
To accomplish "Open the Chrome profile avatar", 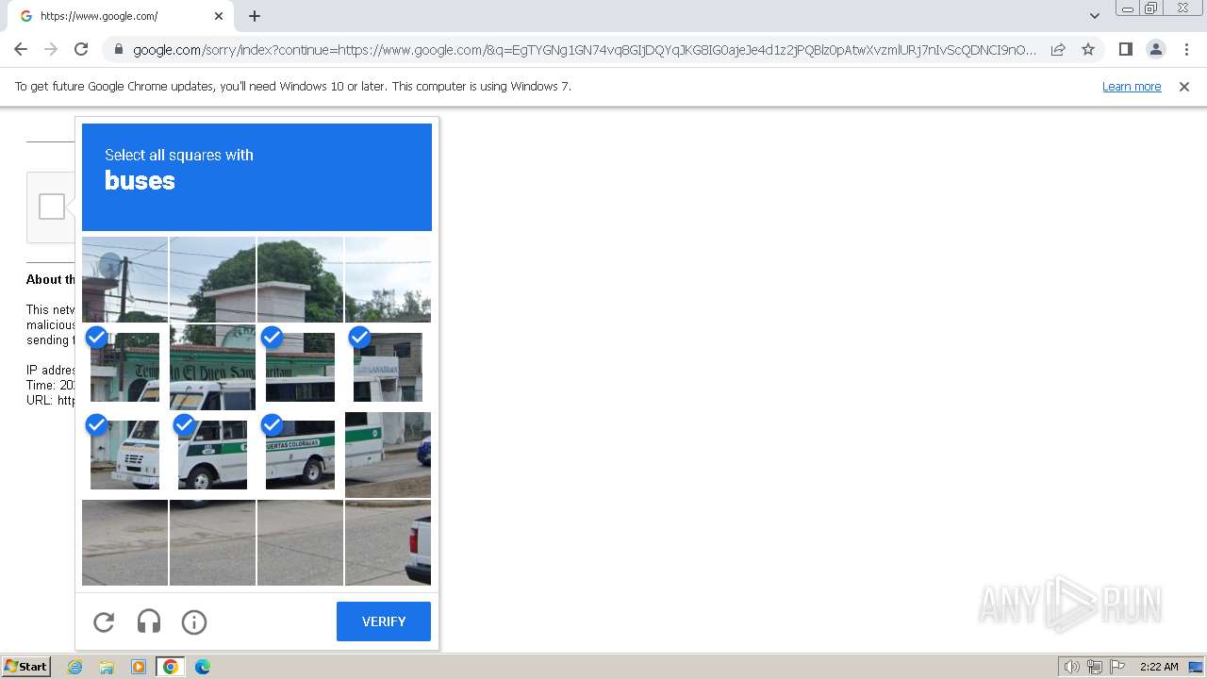I will 1155,49.
